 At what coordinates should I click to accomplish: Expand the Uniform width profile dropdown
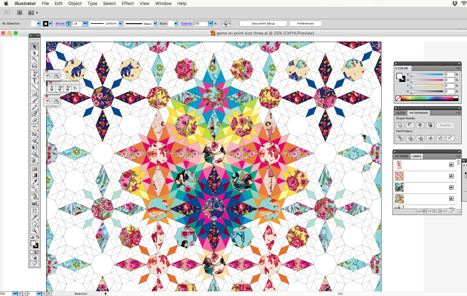pos(120,24)
